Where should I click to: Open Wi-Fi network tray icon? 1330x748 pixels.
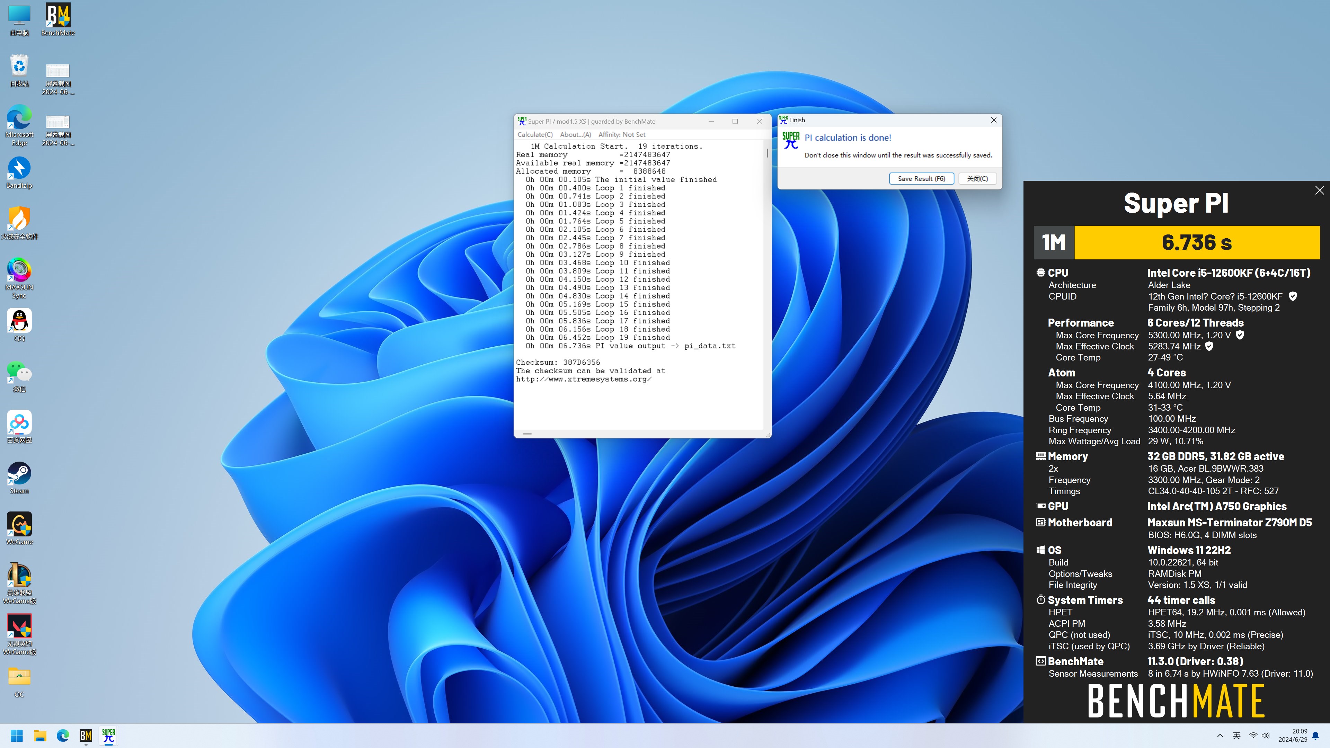click(x=1253, y=736)
